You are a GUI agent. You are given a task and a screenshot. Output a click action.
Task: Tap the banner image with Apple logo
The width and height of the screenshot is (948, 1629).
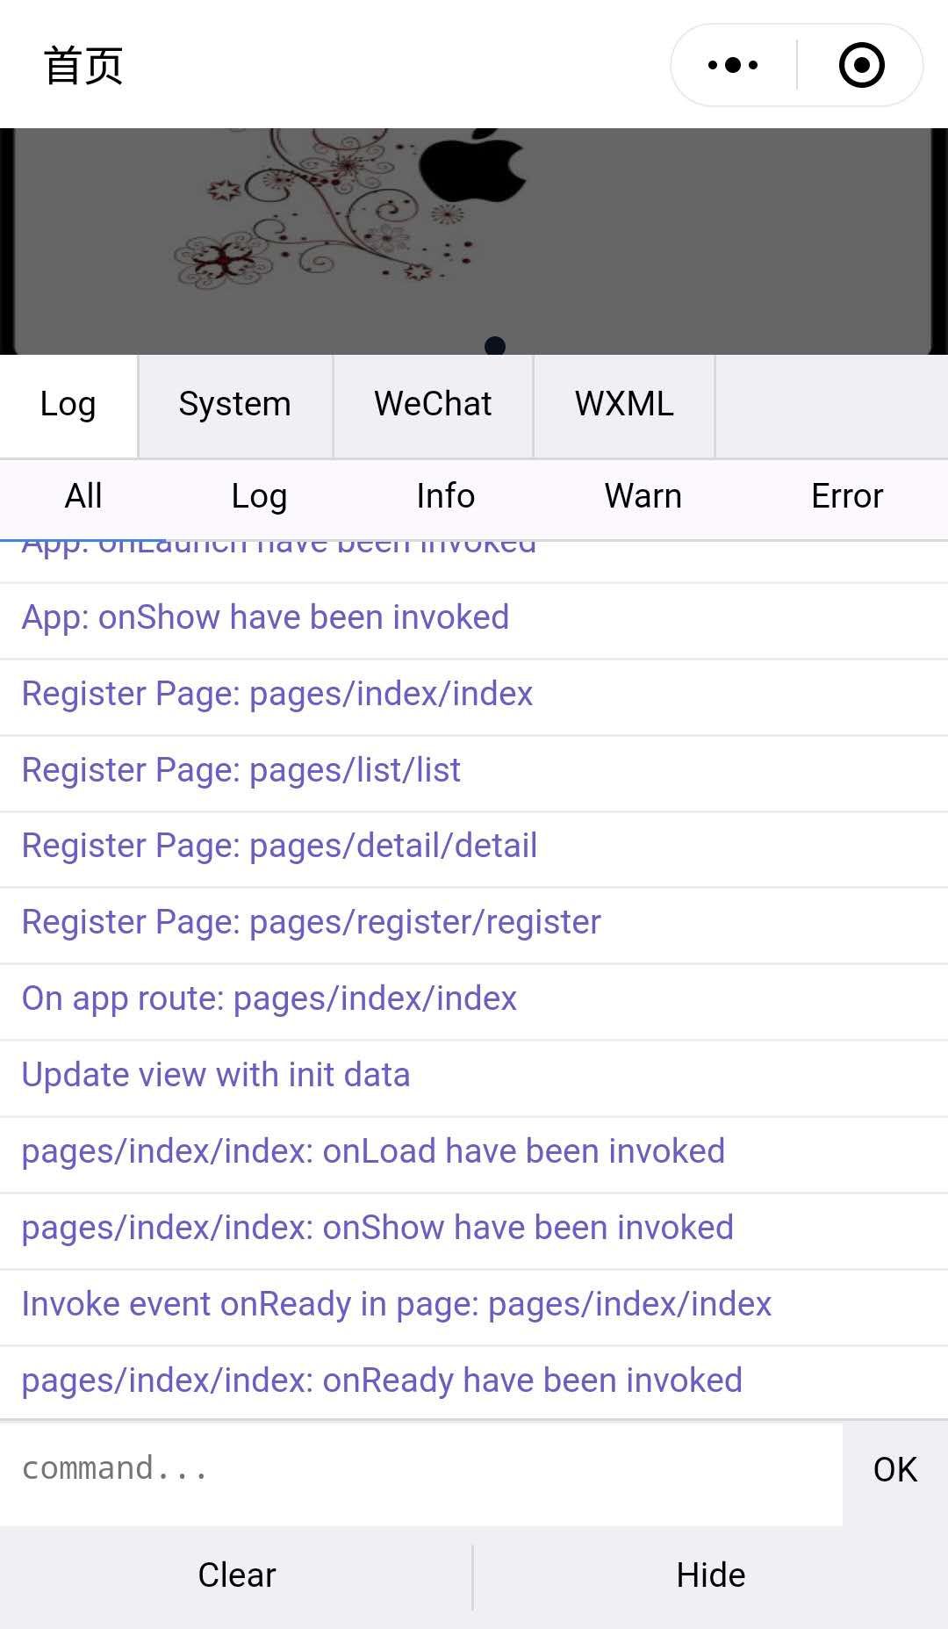[x=474, y=241]
